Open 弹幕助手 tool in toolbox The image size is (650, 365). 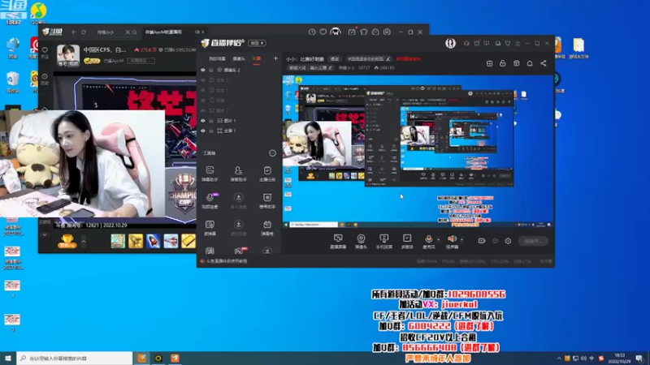click(210, 174)
